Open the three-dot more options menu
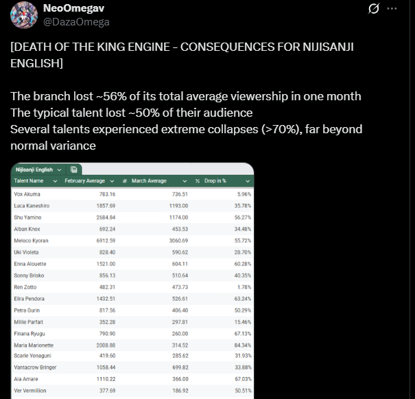Viewport: 415px width, 399px height. [x=392, y=8]
